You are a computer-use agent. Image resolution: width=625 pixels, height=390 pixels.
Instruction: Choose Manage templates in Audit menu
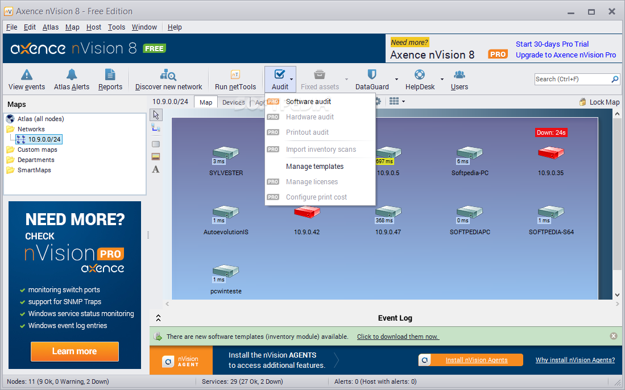coord(320,167)
